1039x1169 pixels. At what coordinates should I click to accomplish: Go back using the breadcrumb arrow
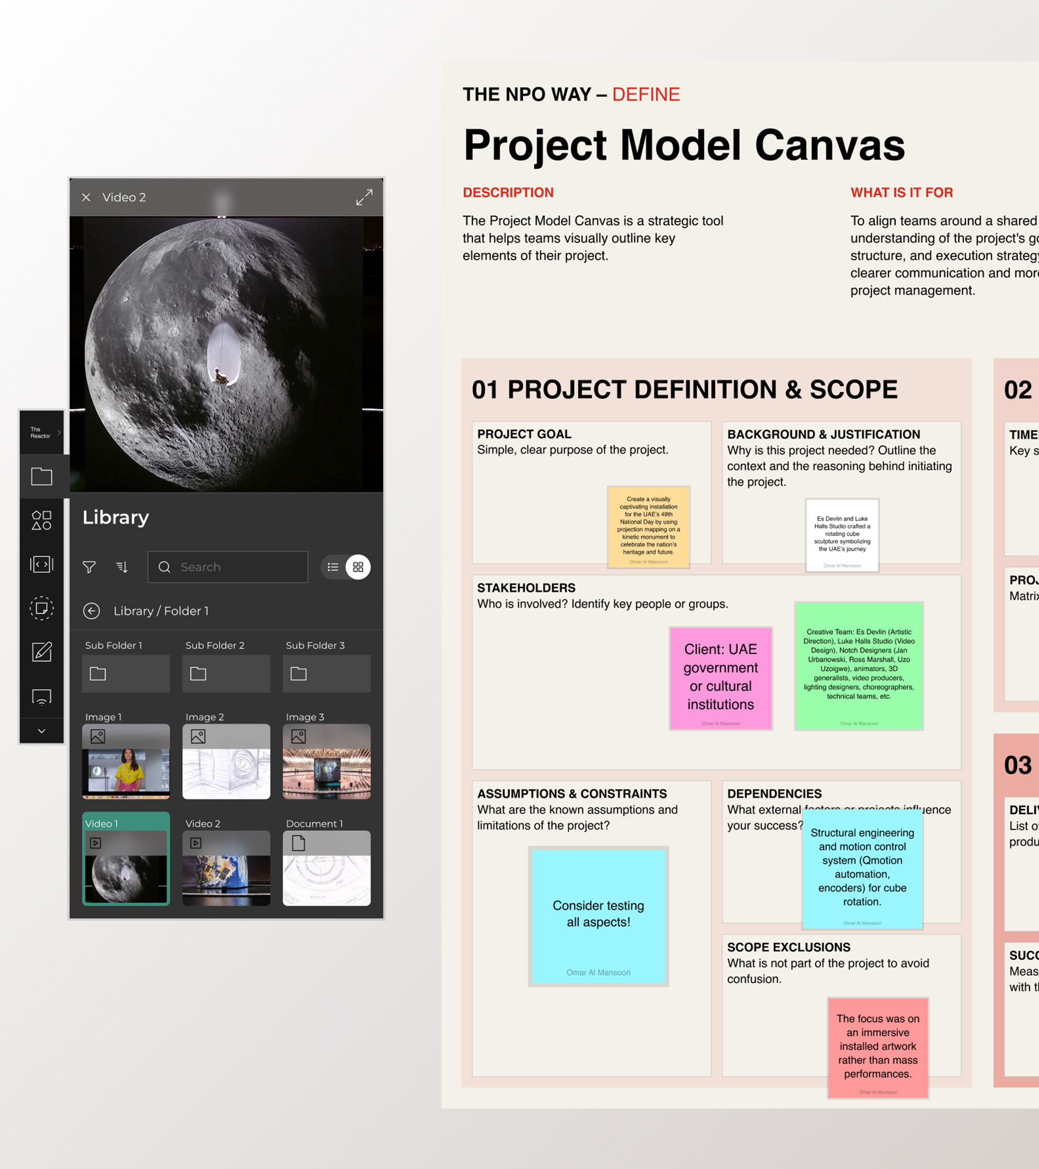[91, 611]
